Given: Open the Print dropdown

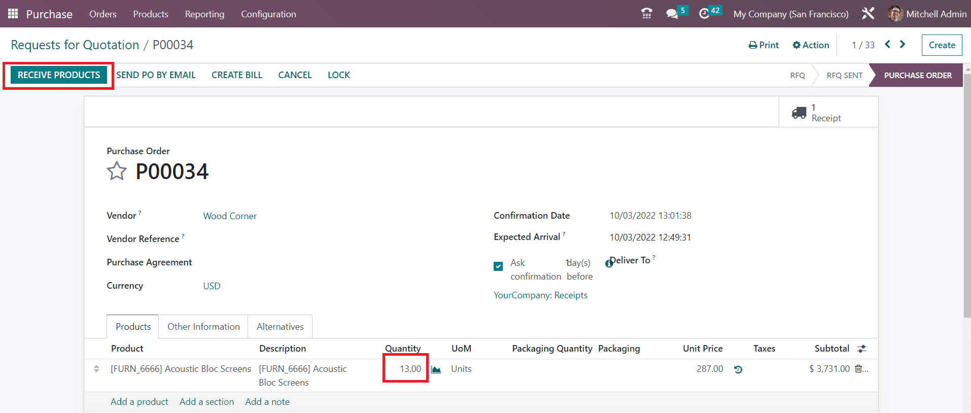Looking at the screenshot, I should tap(764, 45).
